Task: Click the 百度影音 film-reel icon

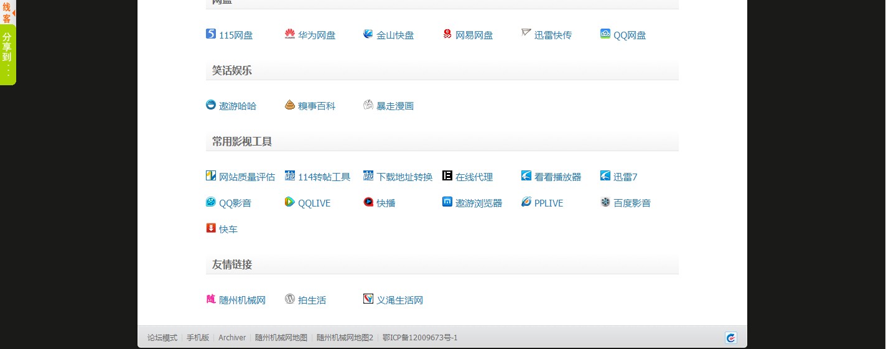Action: 605,202
